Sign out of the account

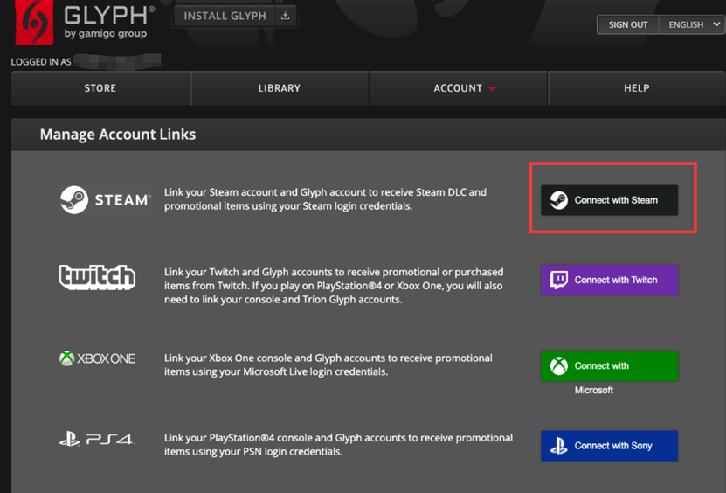(628, 24)
